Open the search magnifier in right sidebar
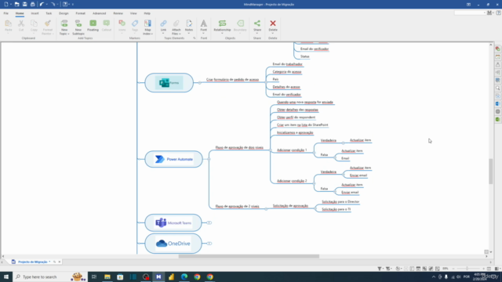 tap(498, 89)
